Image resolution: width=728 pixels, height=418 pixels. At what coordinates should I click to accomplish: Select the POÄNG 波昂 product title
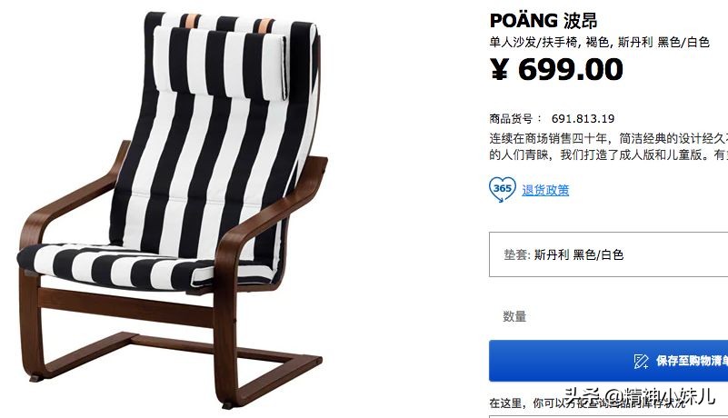[544, 20]
